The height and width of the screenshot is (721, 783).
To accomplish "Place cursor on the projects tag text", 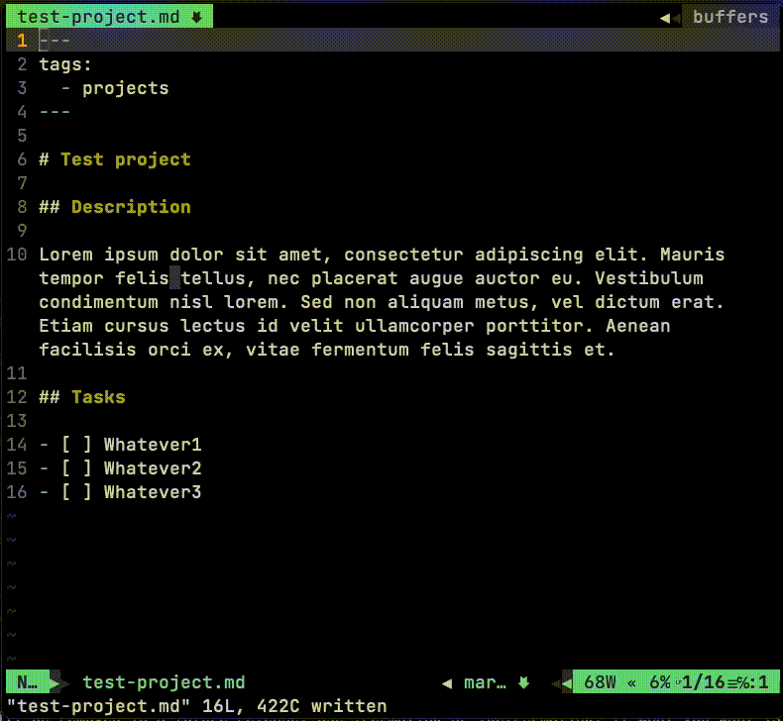I will pos(126,88).
